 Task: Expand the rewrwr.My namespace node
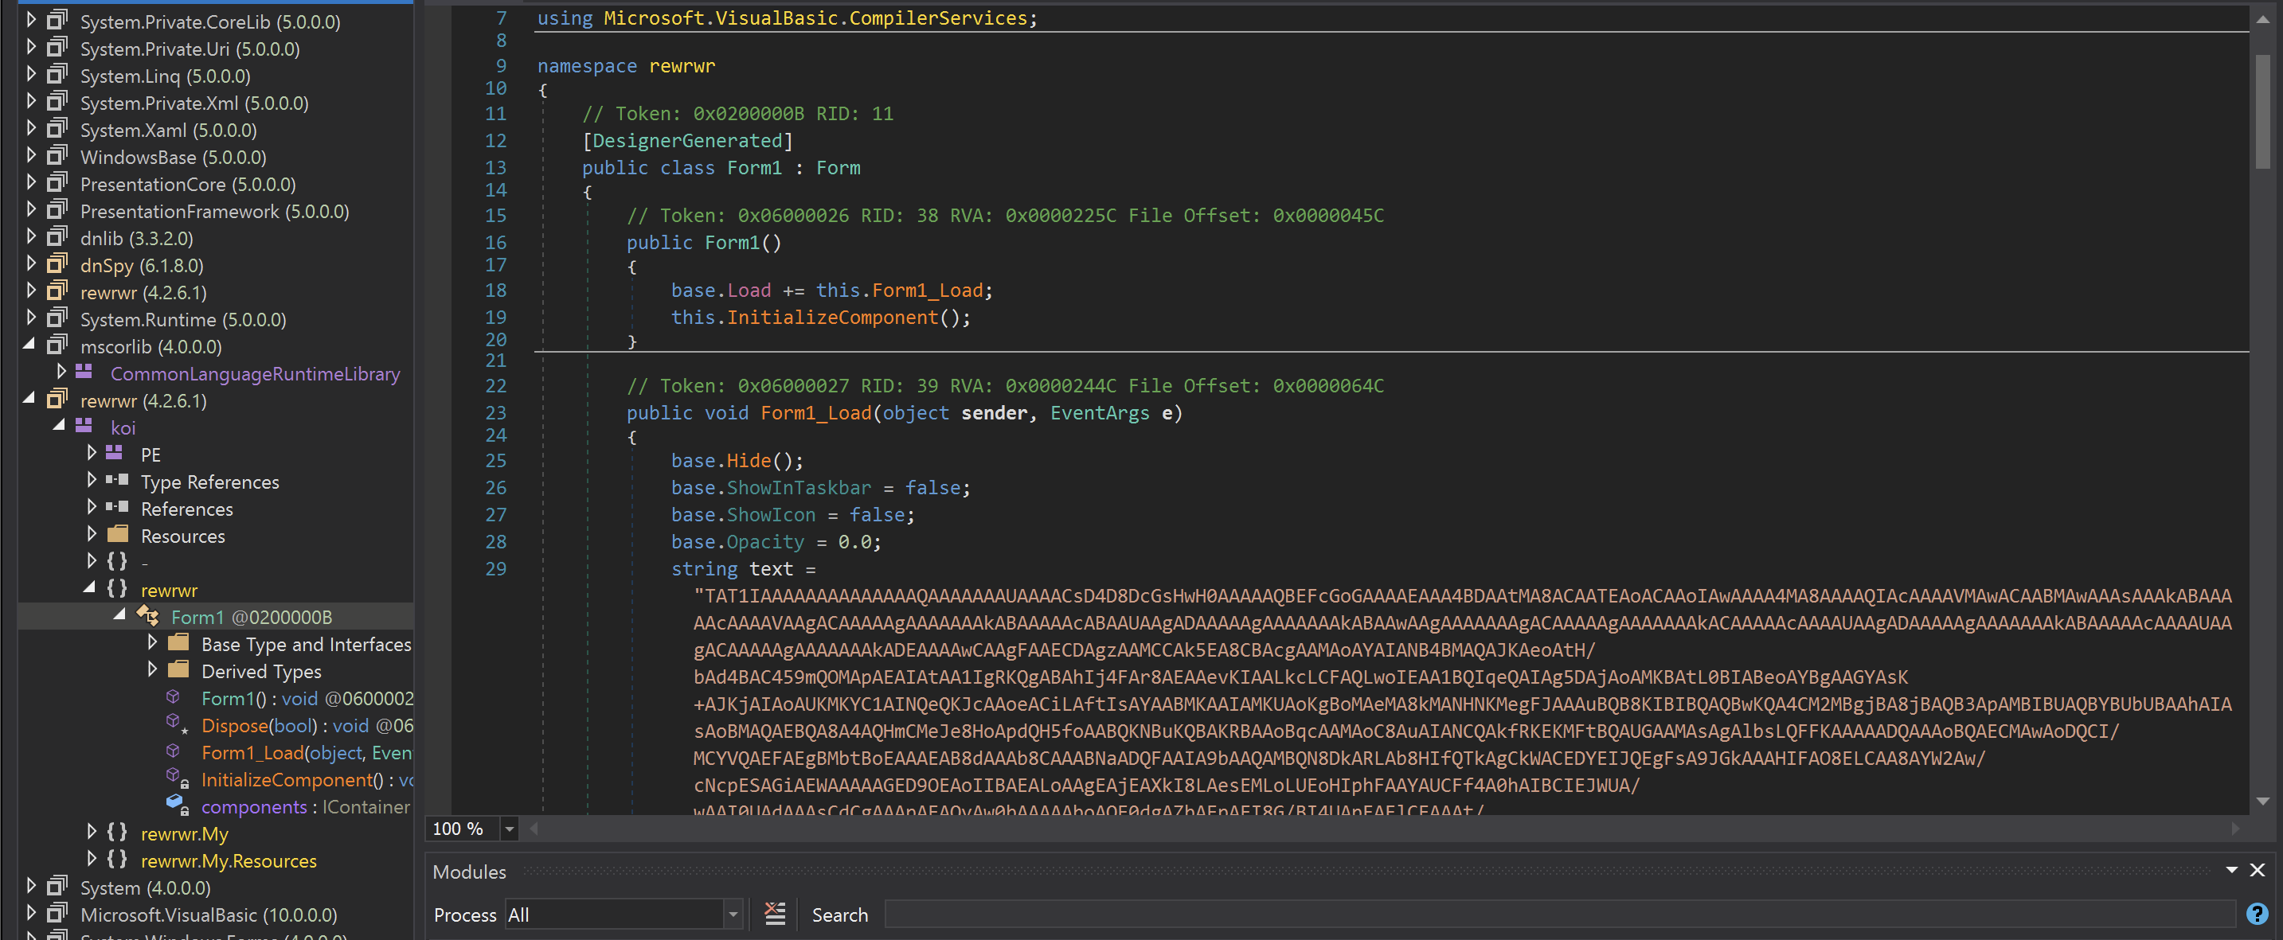point(92,832)
